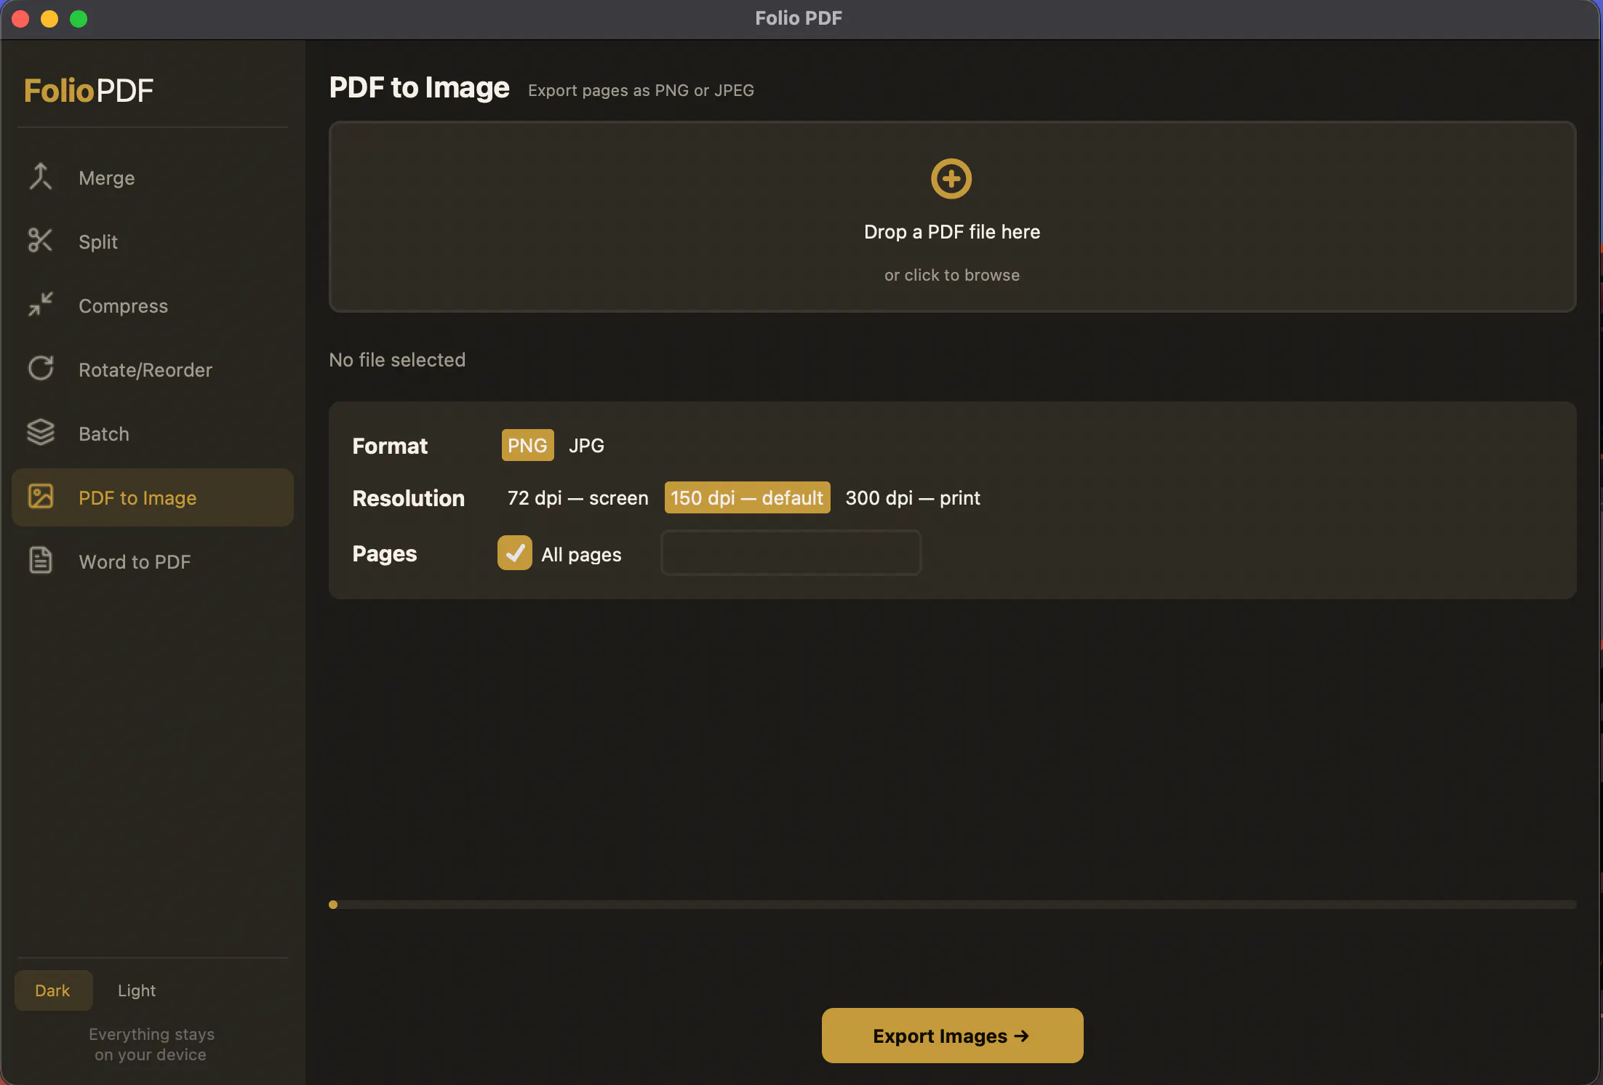Screen dimensions: 1603x1085
Task: Click the 'Folio PDF' window title
Action: click(799, 18)
